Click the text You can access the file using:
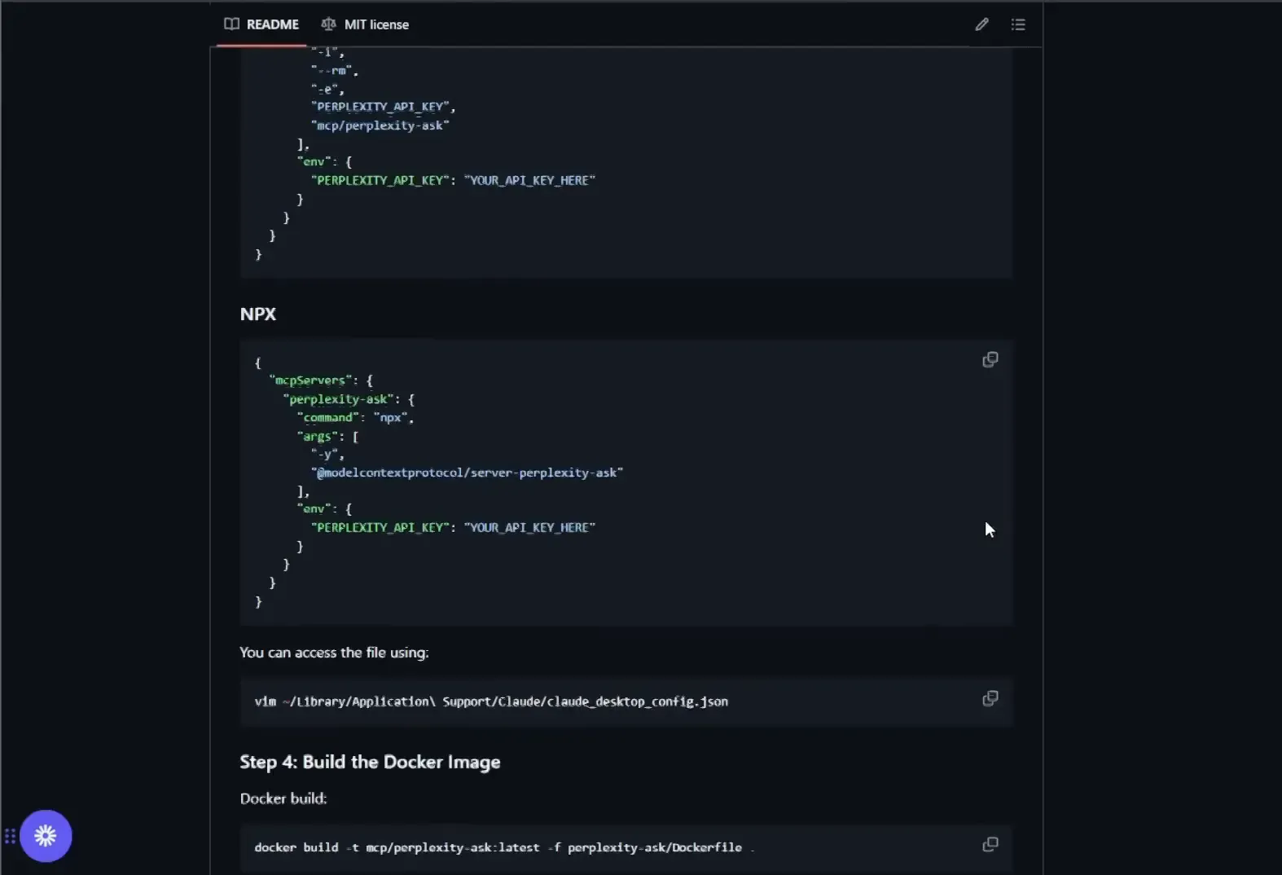This screenshot has width=1282, height=875. (x=334, y=653)
